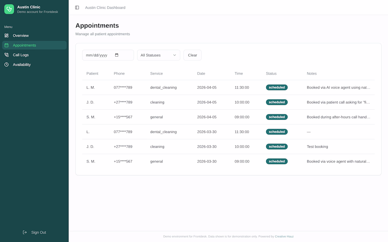Open the Overview menu item
388x242 pixels.
(35, 36)
